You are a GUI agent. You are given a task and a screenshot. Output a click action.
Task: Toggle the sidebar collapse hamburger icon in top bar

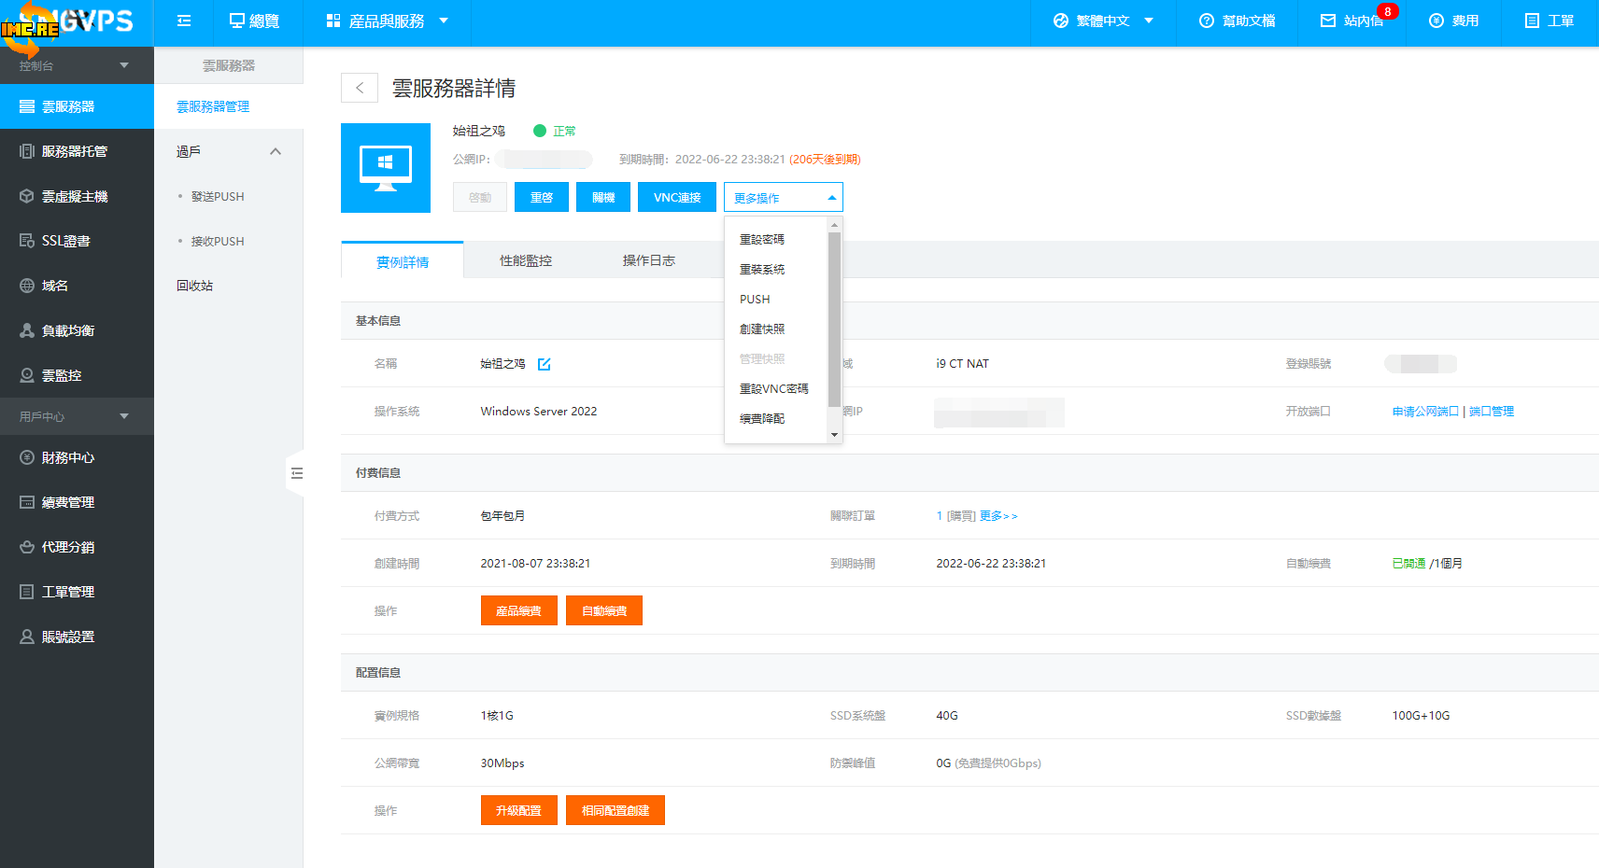184,21
